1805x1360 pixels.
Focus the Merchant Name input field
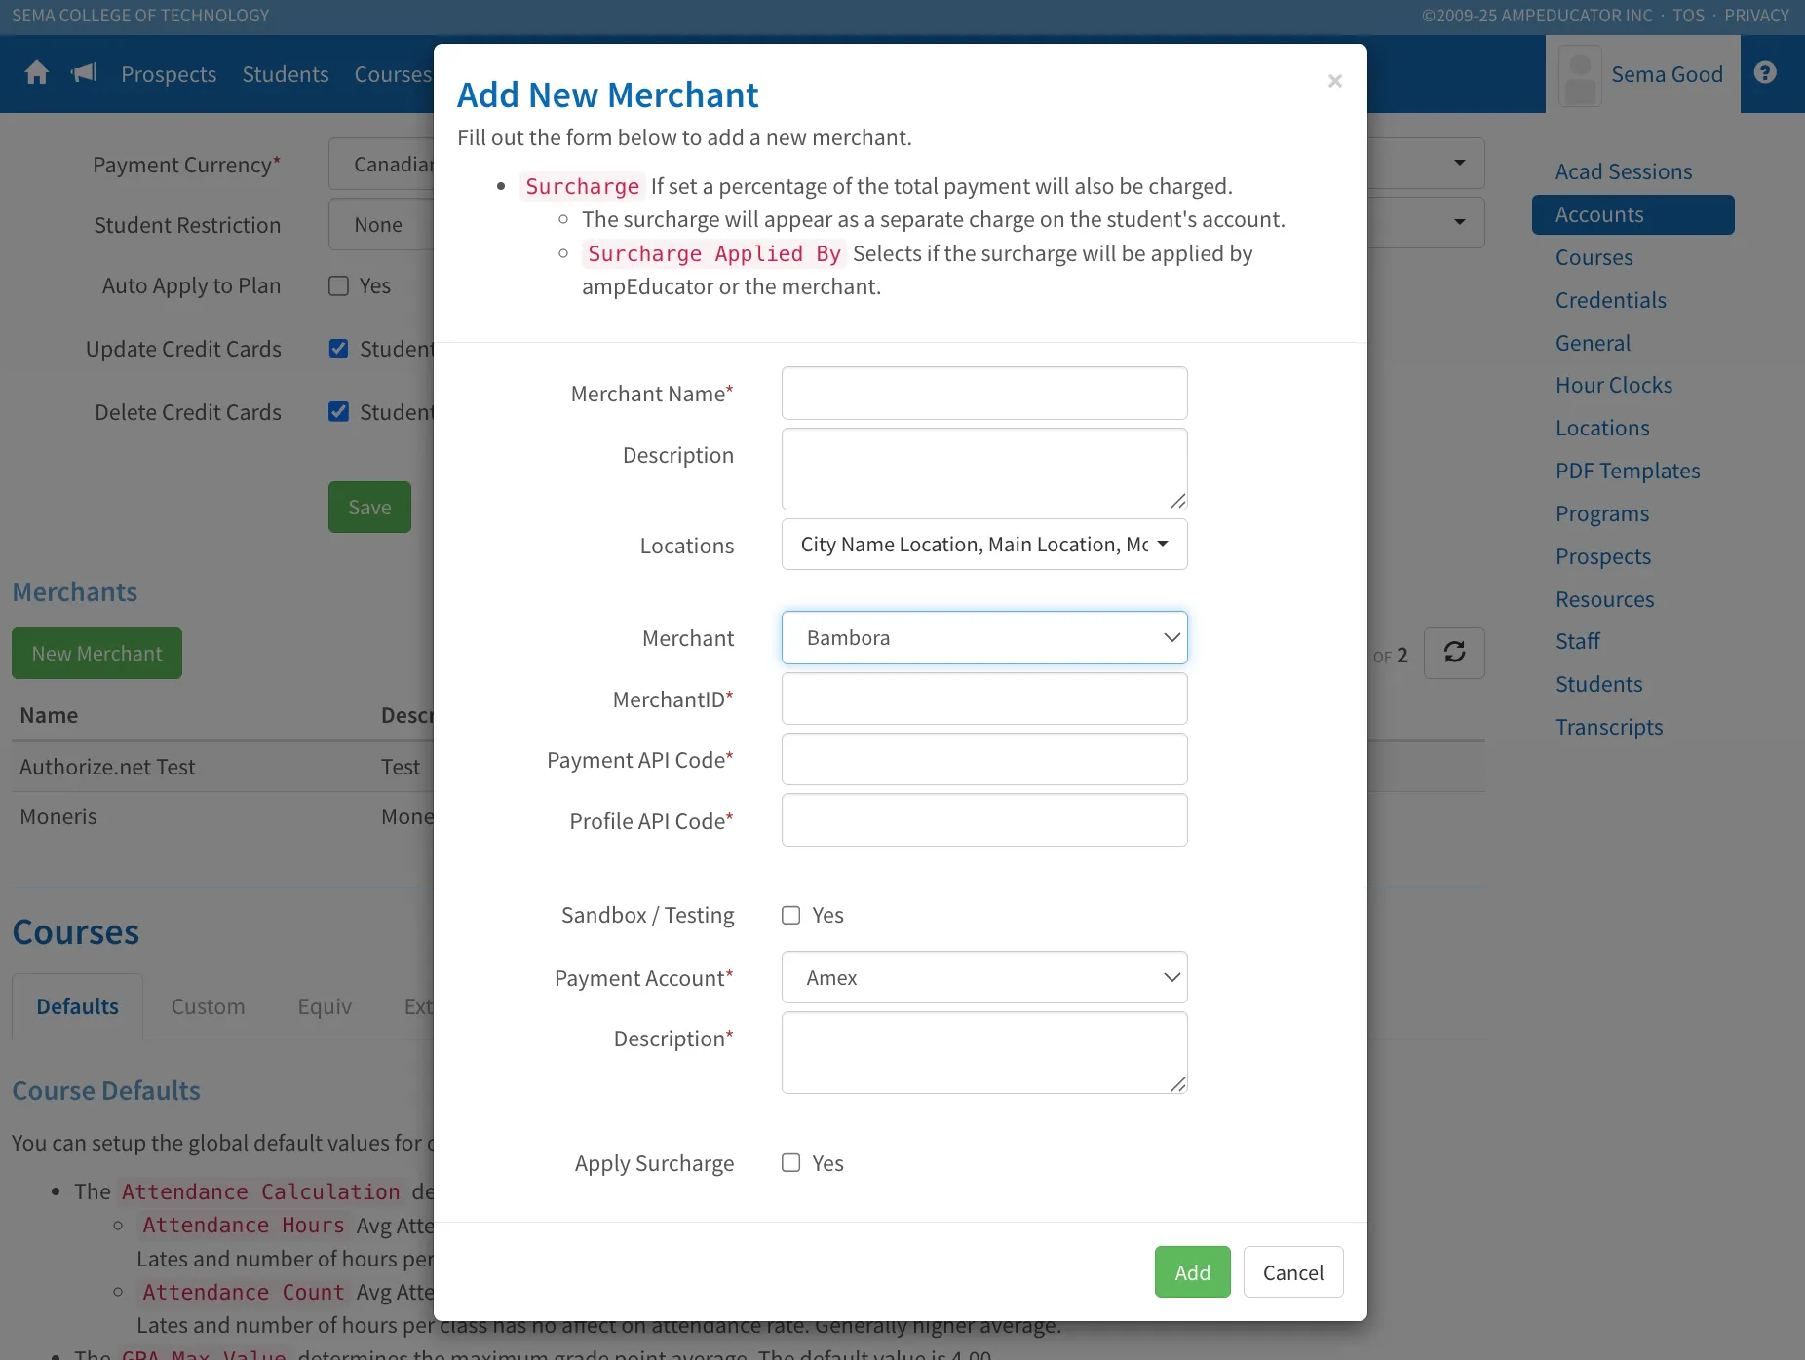point(984,394)
